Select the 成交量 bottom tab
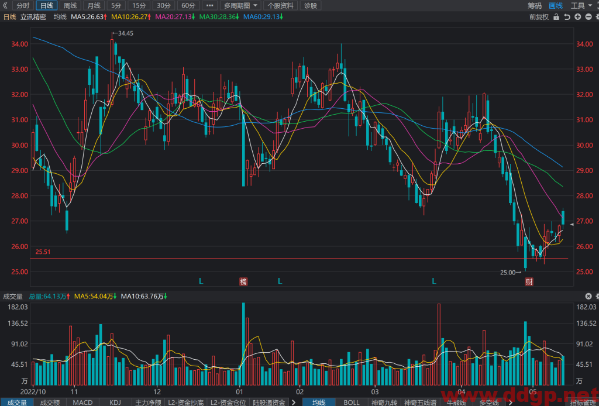599x406 pixels. point(17,402)
